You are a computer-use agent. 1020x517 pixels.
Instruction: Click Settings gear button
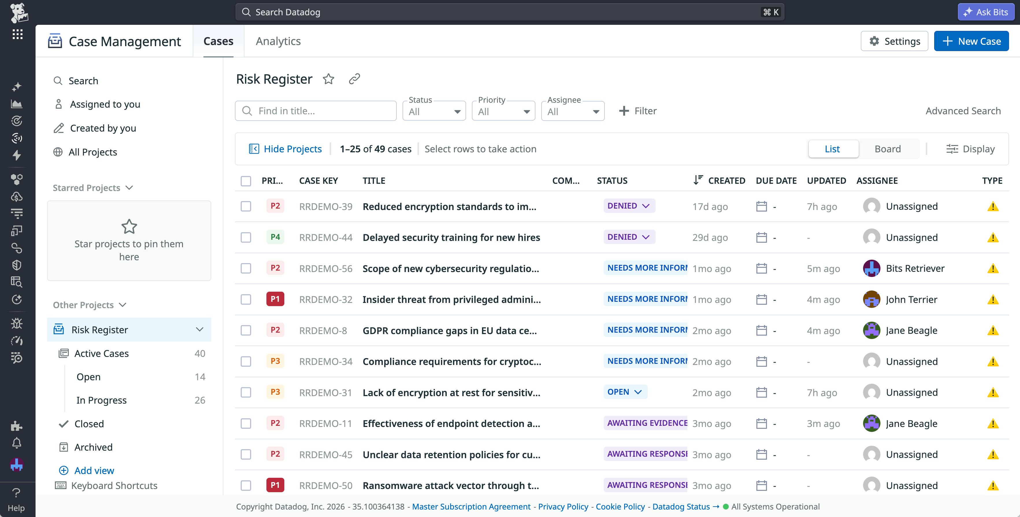click(x=894, y=41)
